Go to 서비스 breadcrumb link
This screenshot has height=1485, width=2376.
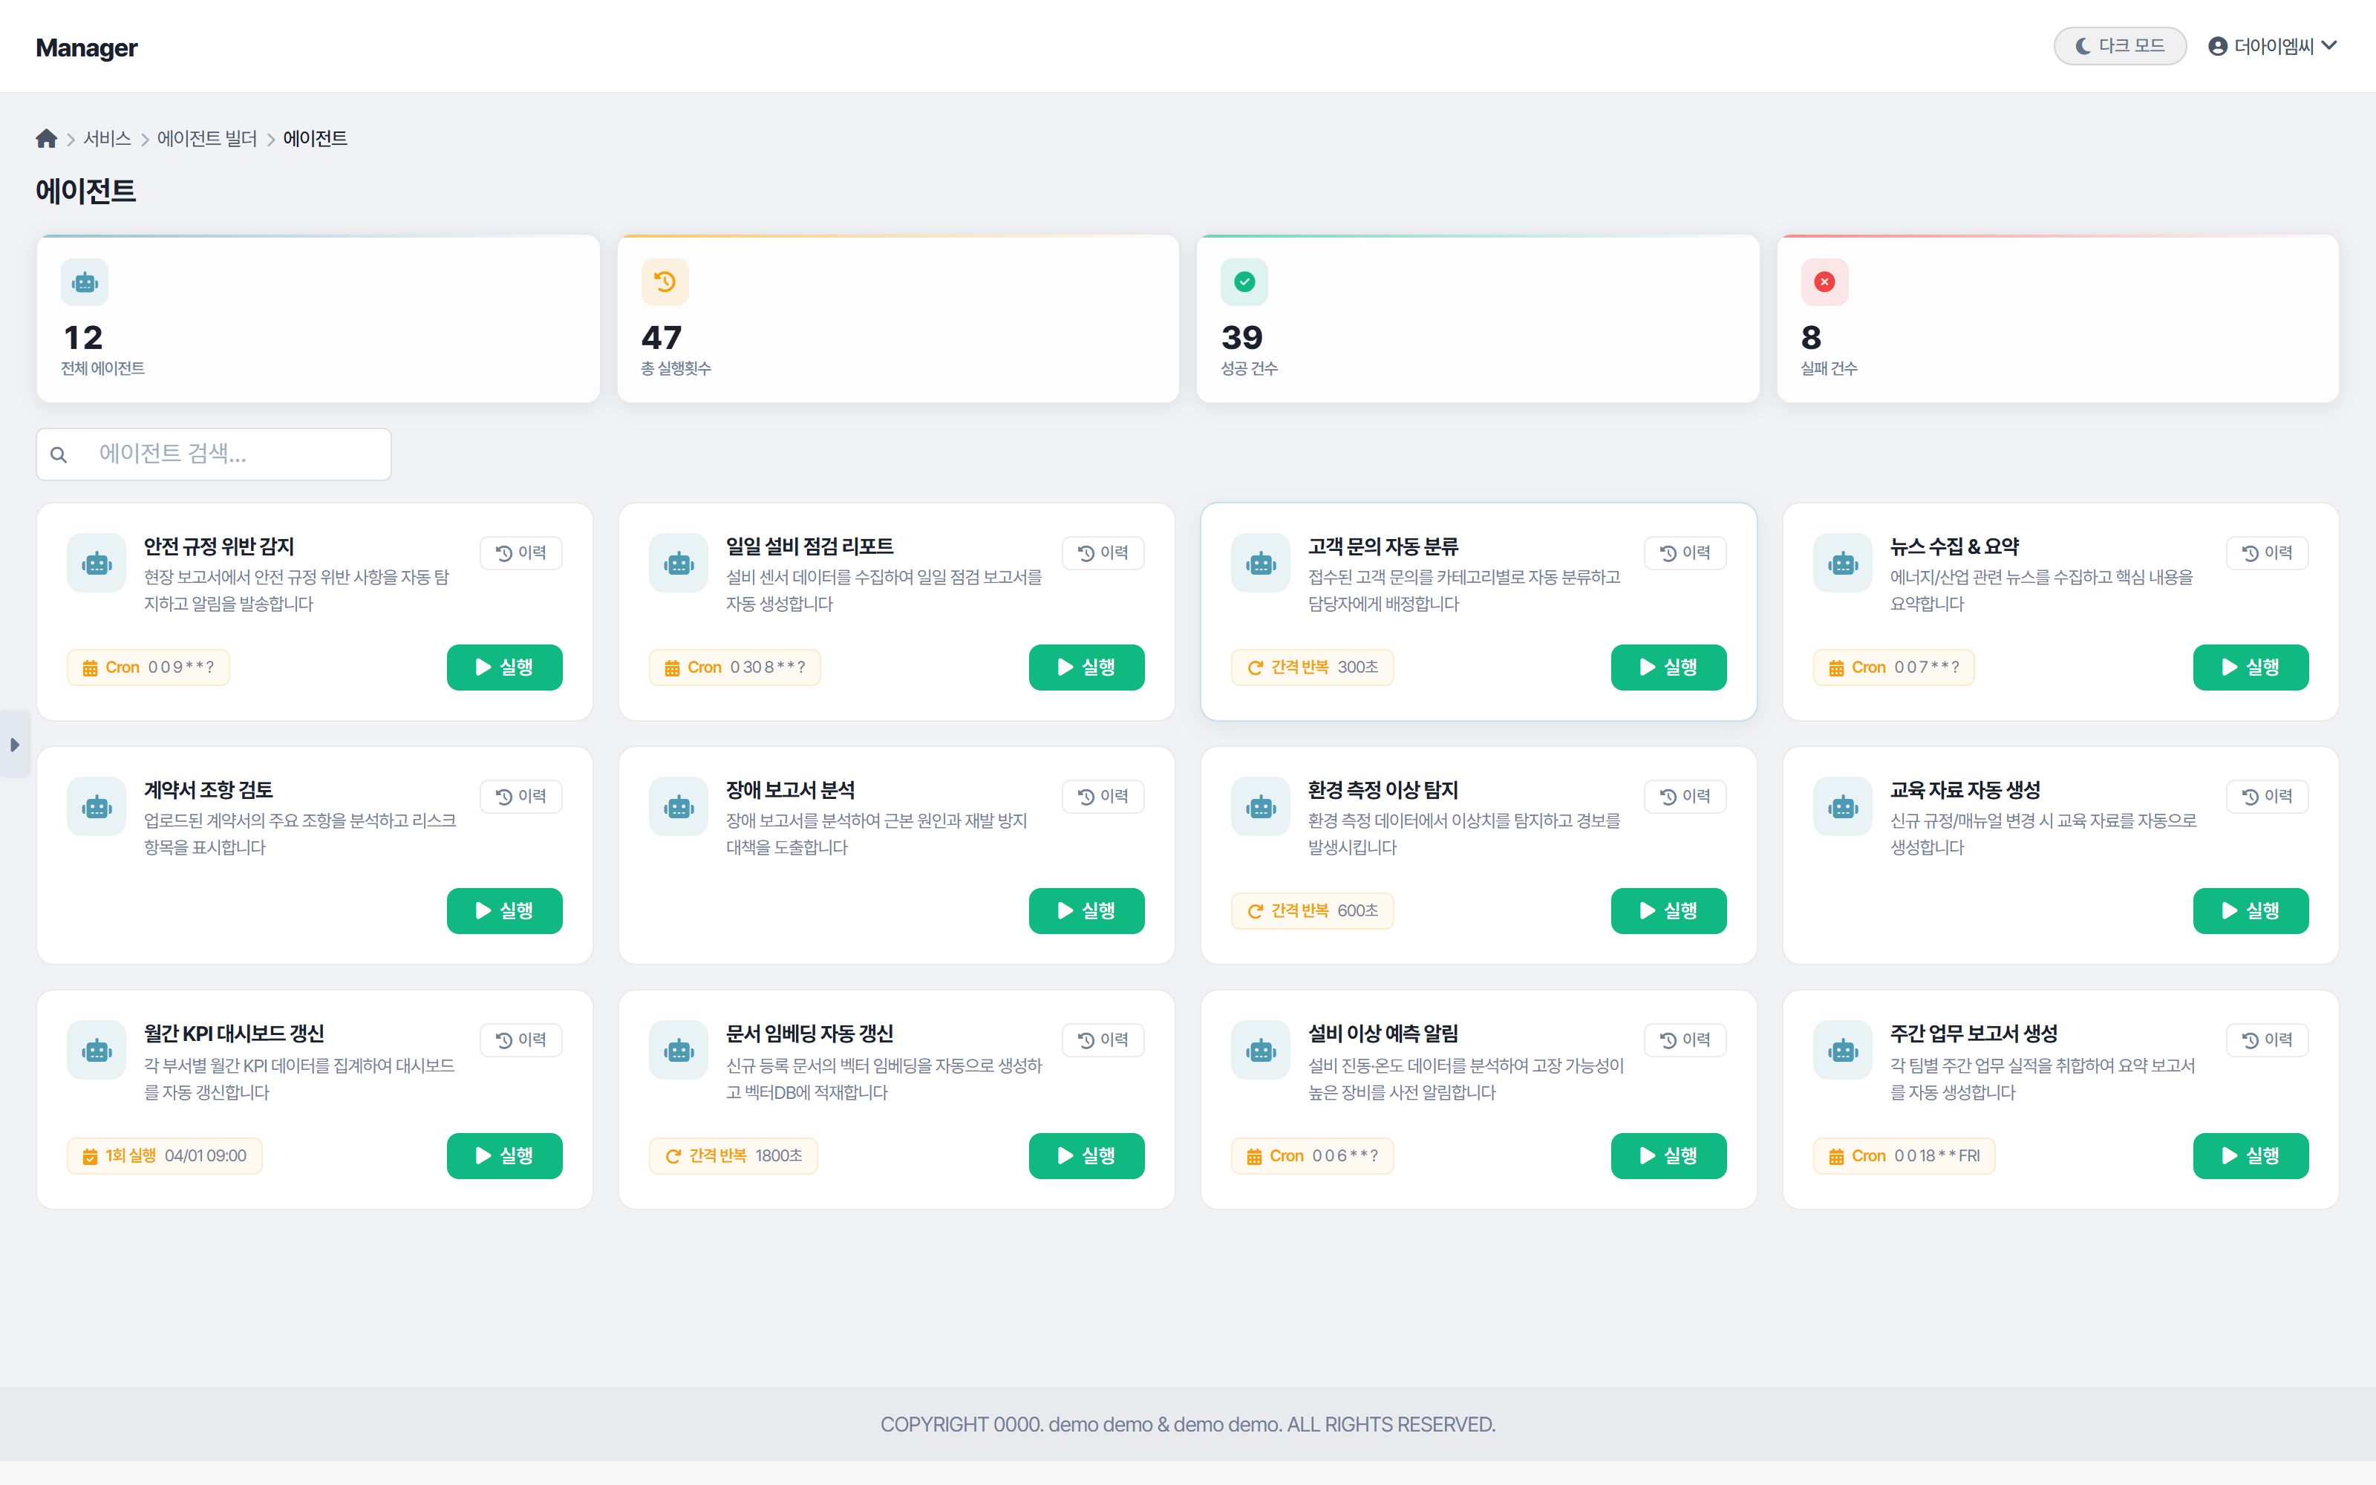[107, 139]
